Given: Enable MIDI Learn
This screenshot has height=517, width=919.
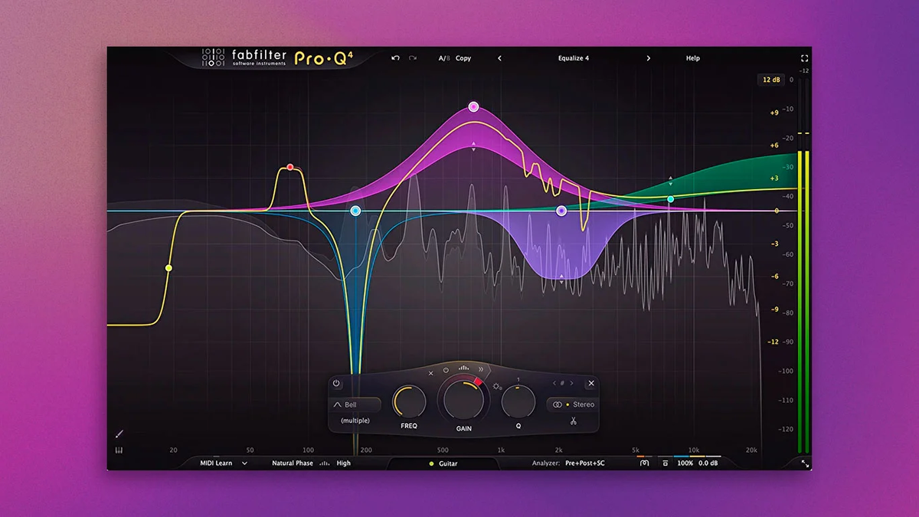Looking at the screenshot, I should point(217,463).
